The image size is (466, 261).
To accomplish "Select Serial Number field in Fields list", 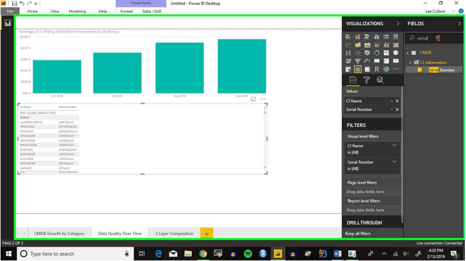I will click(434, 70).
